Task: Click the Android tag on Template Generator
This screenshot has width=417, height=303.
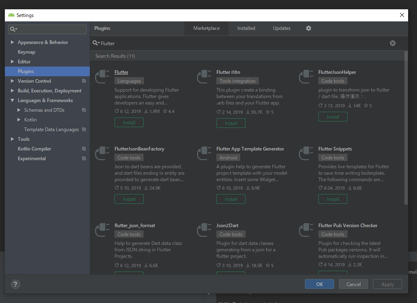Action: (228, 158)
